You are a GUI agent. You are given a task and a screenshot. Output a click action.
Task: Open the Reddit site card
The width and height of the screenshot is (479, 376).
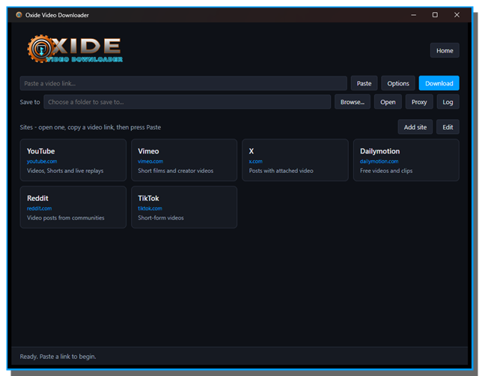pos(73,207)
